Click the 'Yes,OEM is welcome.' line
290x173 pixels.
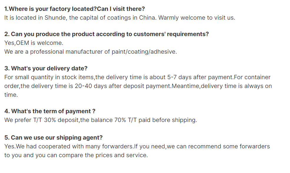[x=34, y=43]
